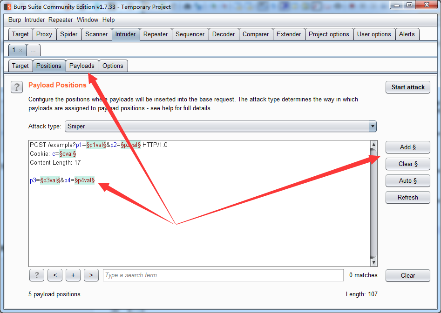Open the Intruder menu
The image size is (441, 313).
pyautogui.click(x=34, y=20)
